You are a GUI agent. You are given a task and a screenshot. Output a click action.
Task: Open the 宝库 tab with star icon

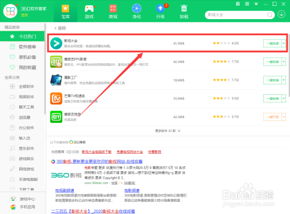[x=66, y=12]
